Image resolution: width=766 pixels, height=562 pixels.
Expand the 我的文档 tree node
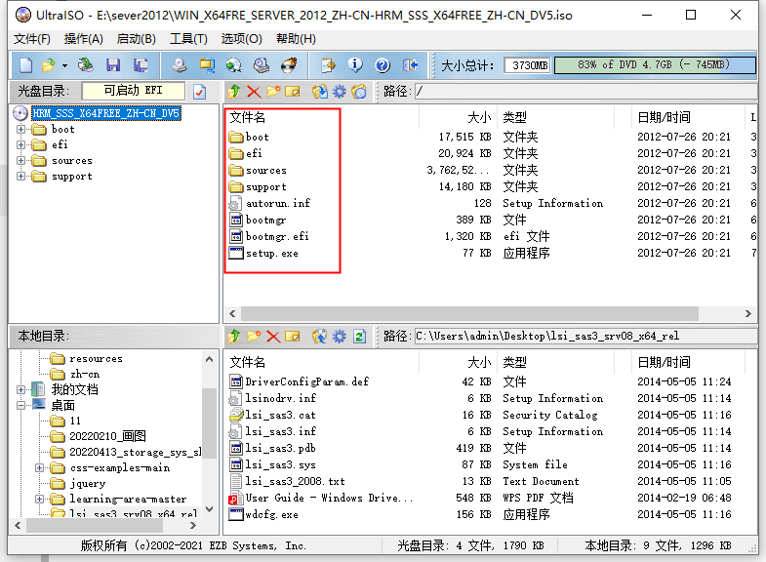pos(20,389)
